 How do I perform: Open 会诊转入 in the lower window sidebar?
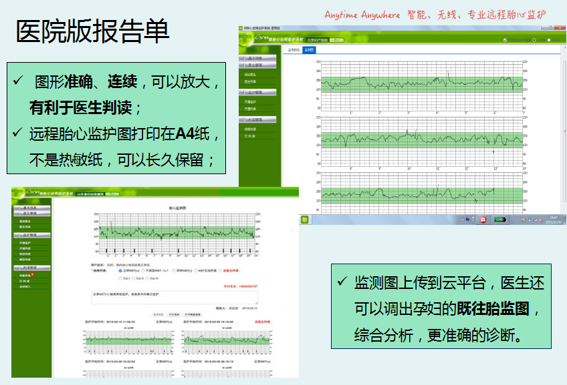coord(25,287)
